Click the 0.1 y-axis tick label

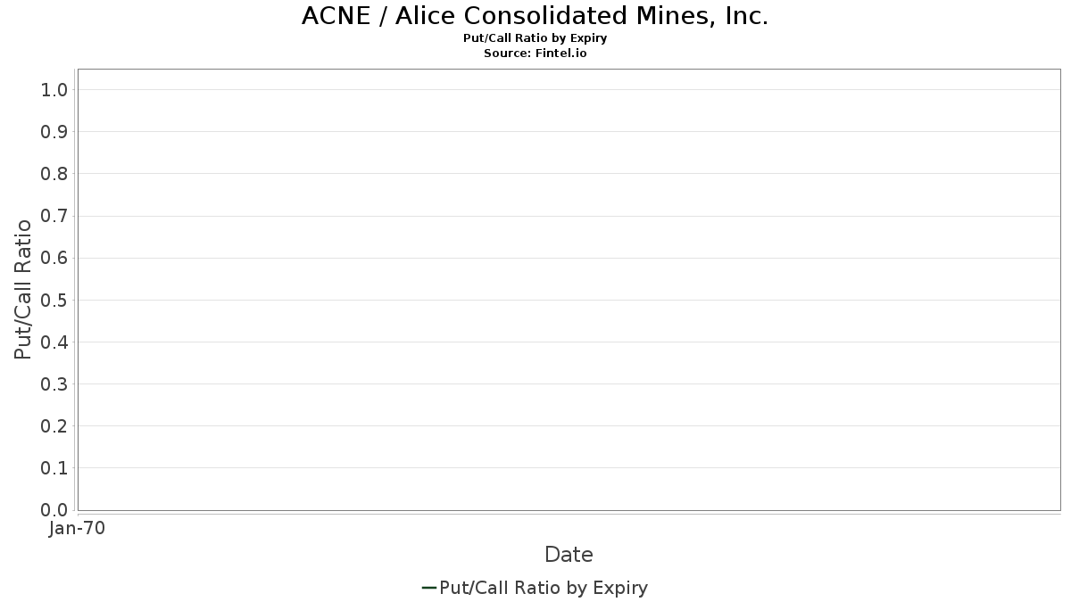54,468
